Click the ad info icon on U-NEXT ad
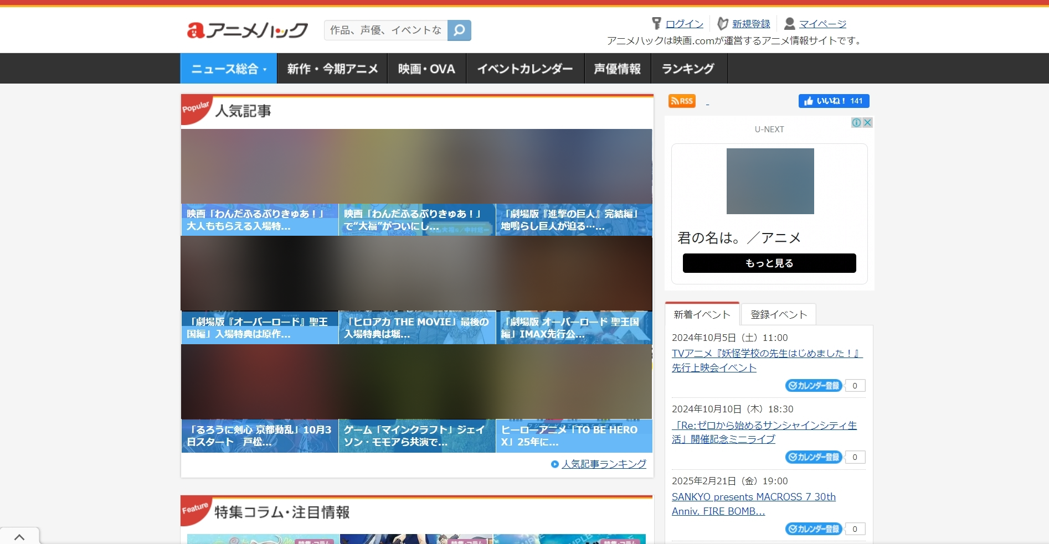Screen dimensions: 1049x544 856,123
